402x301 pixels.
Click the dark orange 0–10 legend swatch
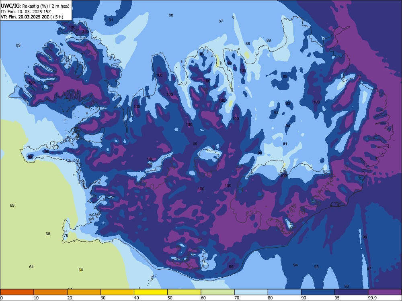point(17,292)
